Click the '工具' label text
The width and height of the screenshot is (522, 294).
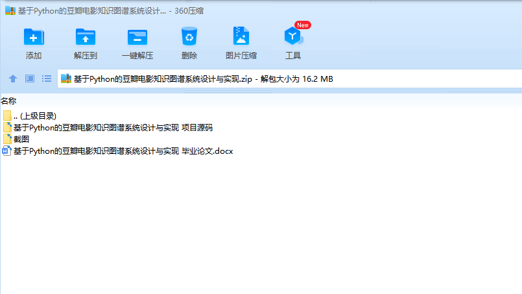point(293,55)
